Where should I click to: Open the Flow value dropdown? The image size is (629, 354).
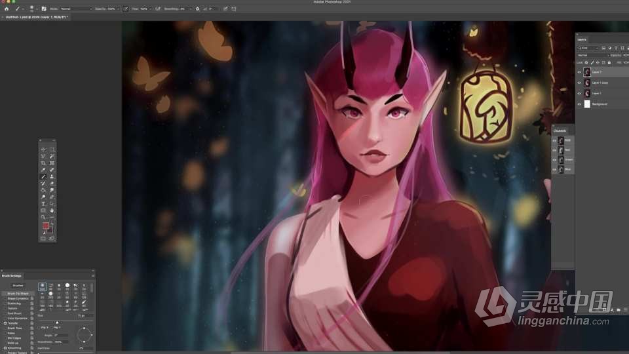click(150, 9)
